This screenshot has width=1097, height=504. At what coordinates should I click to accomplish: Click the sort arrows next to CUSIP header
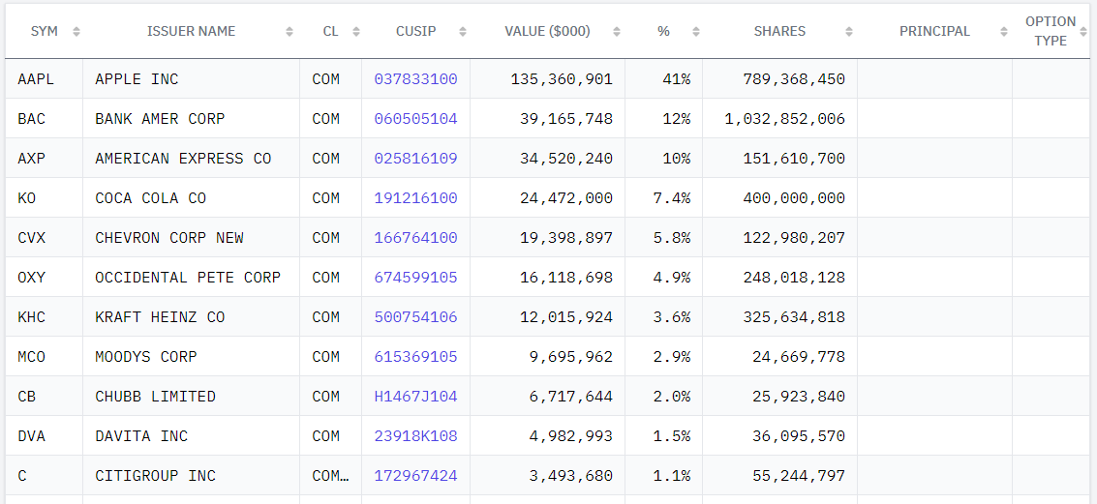pyautogui.click(x=463, y=32)
